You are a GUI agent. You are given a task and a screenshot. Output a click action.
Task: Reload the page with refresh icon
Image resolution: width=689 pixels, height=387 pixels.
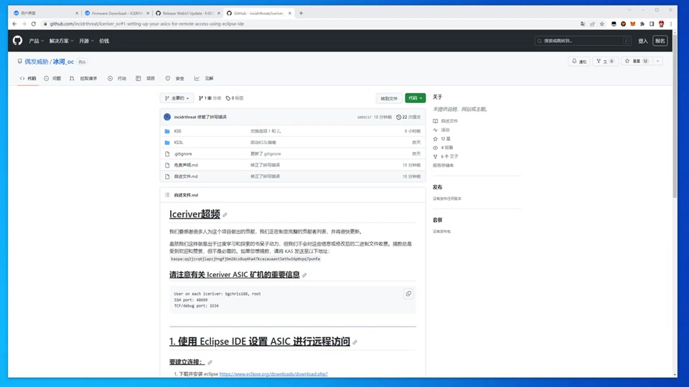click(34, 24)
